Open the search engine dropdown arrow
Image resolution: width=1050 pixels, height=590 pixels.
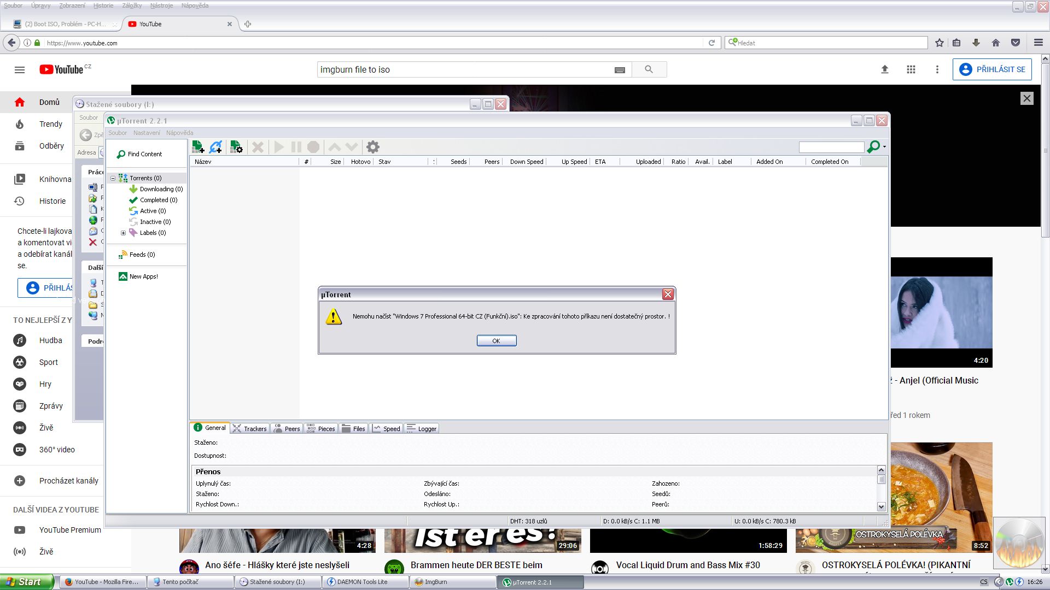click(x=884, y=147)
